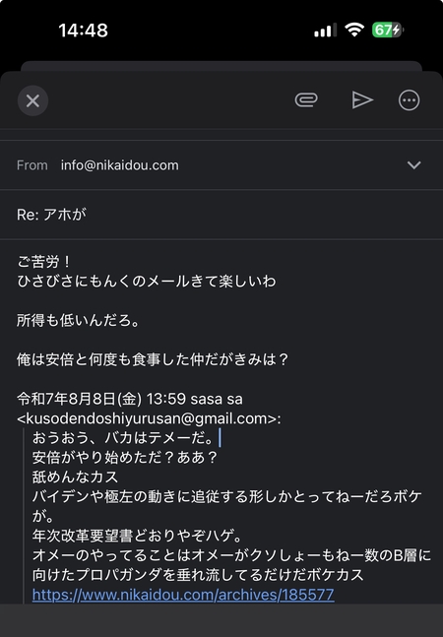The image size is (443, 637).
Task: Edit the subject line Re: アホが
Action: click(x=51, y=215)
